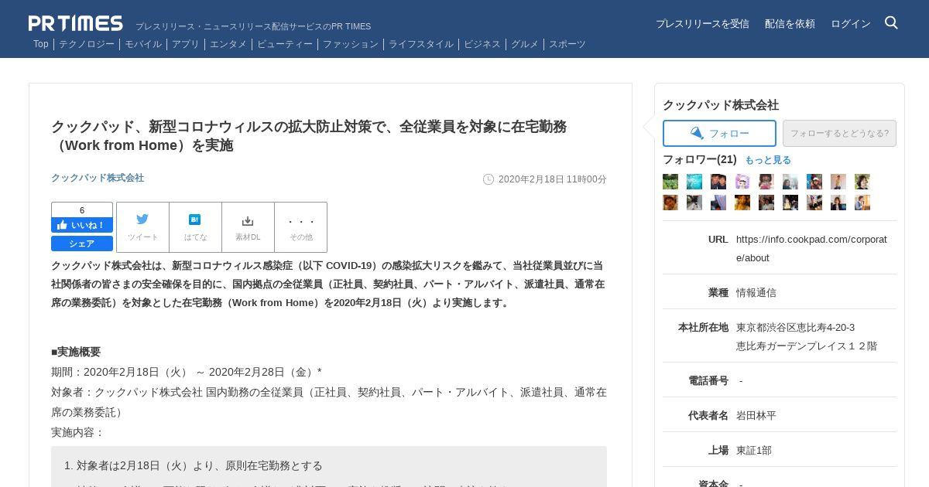Click last follower avatar in second row
Image resolution: width=929 pixels, height=487 pixels.
pos(862,203)
